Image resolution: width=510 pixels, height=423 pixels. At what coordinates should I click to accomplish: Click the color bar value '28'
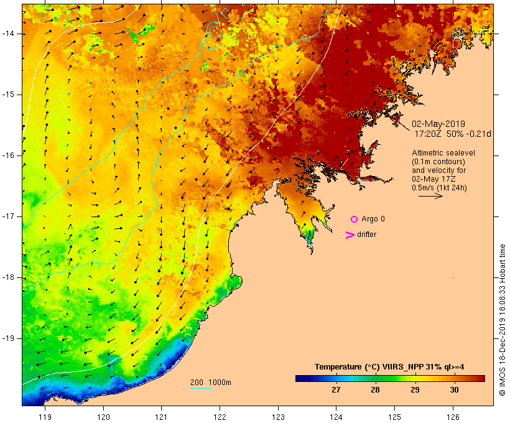[x=375, y=389]
